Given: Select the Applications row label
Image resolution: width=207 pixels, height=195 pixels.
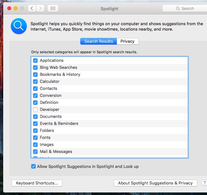Looking at the screenshot, I should 52,60.
